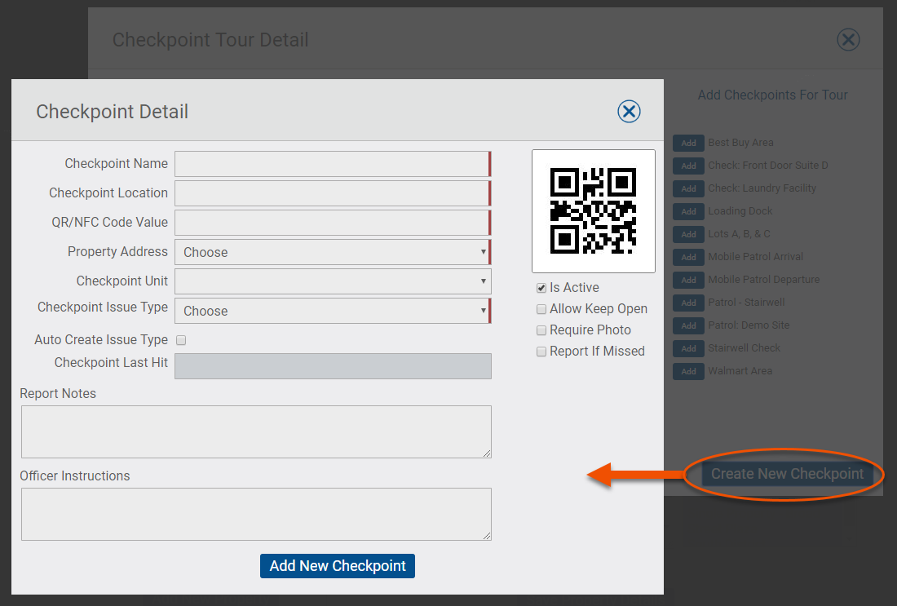Viewport: 897px width, 606px height.
Task: Click the Add New Checkpoint button
Action: (337, 565)
